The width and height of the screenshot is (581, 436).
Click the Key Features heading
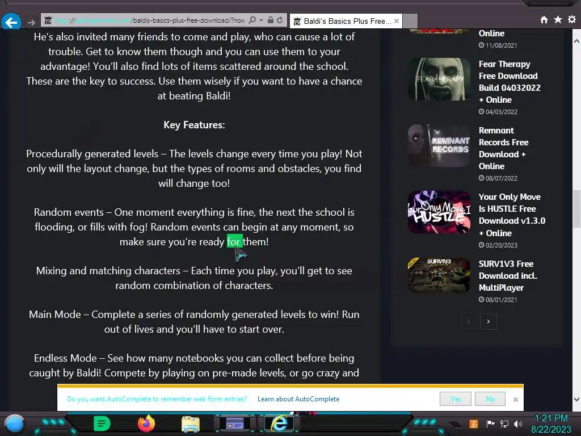coord(194,125)
